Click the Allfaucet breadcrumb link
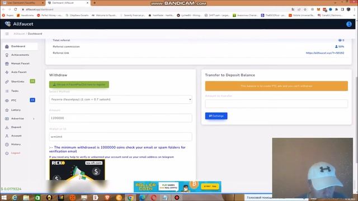 [19, 33]
